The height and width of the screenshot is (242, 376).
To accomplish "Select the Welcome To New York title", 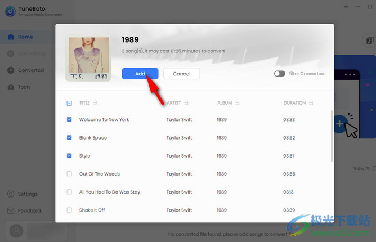I will click(x=104, y=119).
